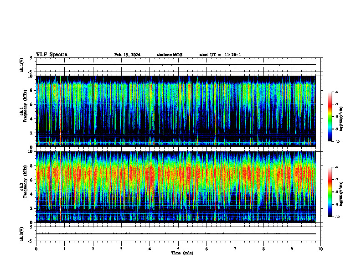Screen dimensions: 361x279
Task: Click time axis tick label '9'
Action: (x=292, y=249)
